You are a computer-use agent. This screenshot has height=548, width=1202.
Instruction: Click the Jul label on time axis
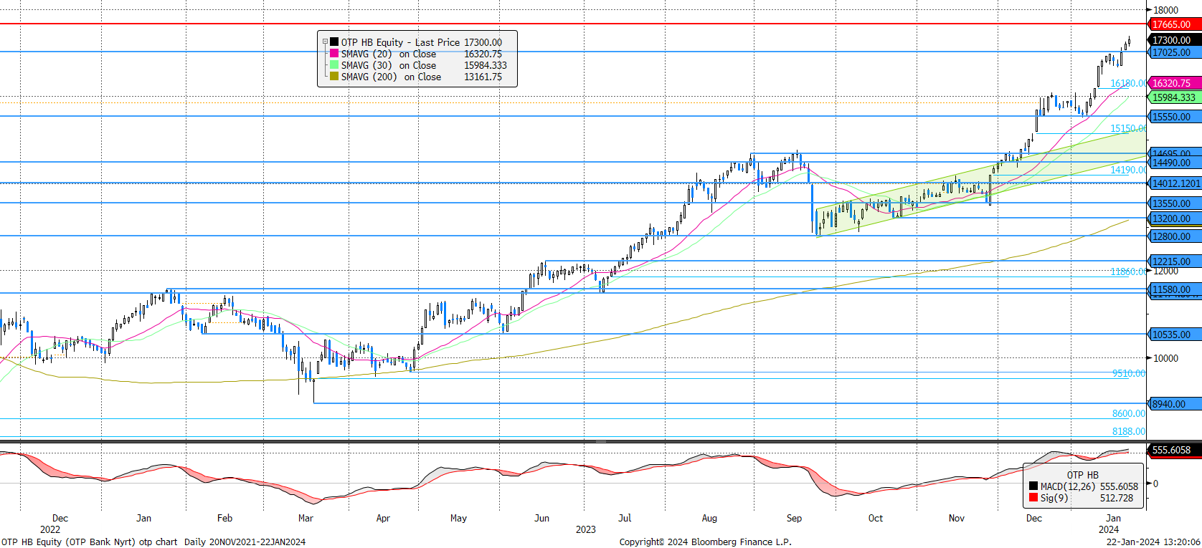[x=625, y=518]
